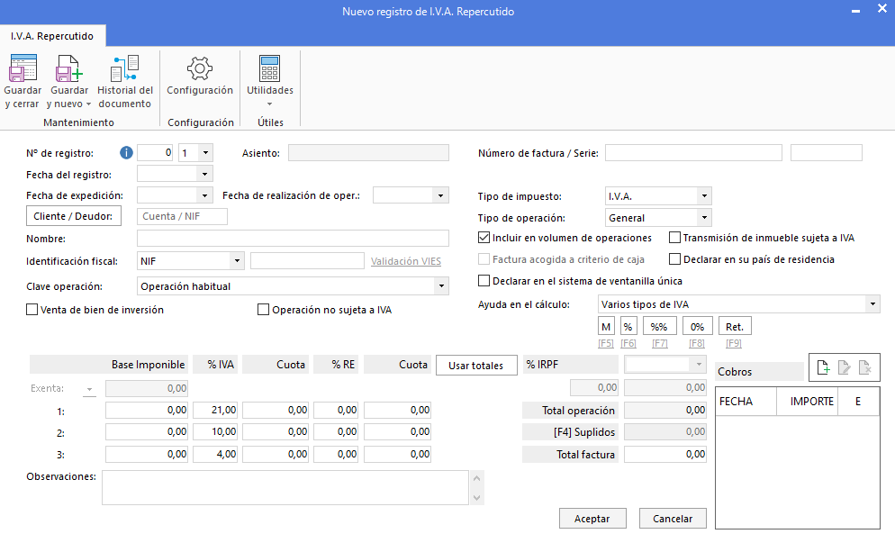Click %% calculation button
This screenshot has width=895, height=543.
coord(659,327)
